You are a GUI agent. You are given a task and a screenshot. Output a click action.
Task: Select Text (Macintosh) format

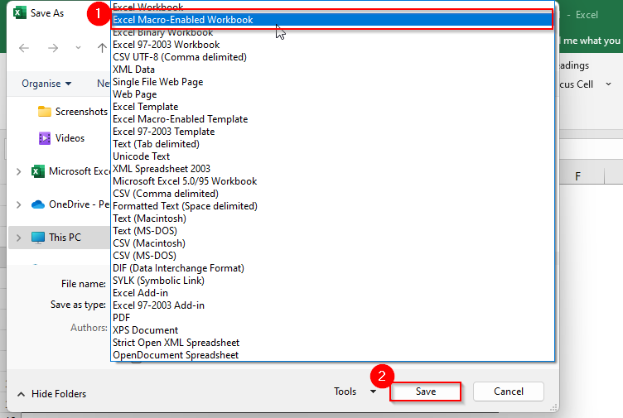[x=332, y=218]
